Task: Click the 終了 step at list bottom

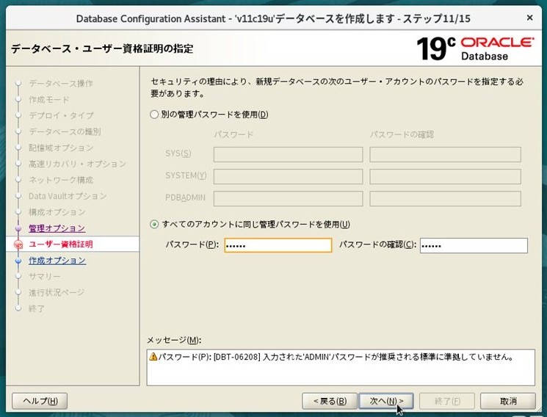Action: [36, 309]
